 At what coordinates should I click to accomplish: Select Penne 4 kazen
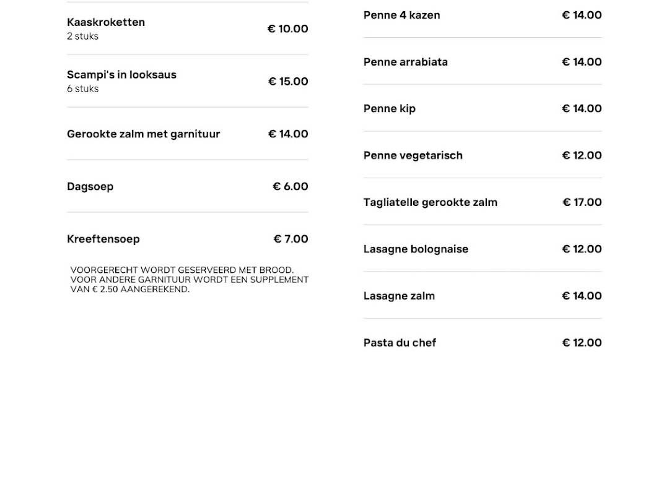point(401,15)
